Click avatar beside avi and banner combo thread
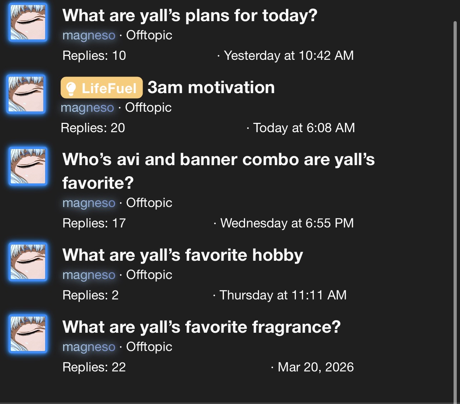The image size is (460, 404). point(28,166)
